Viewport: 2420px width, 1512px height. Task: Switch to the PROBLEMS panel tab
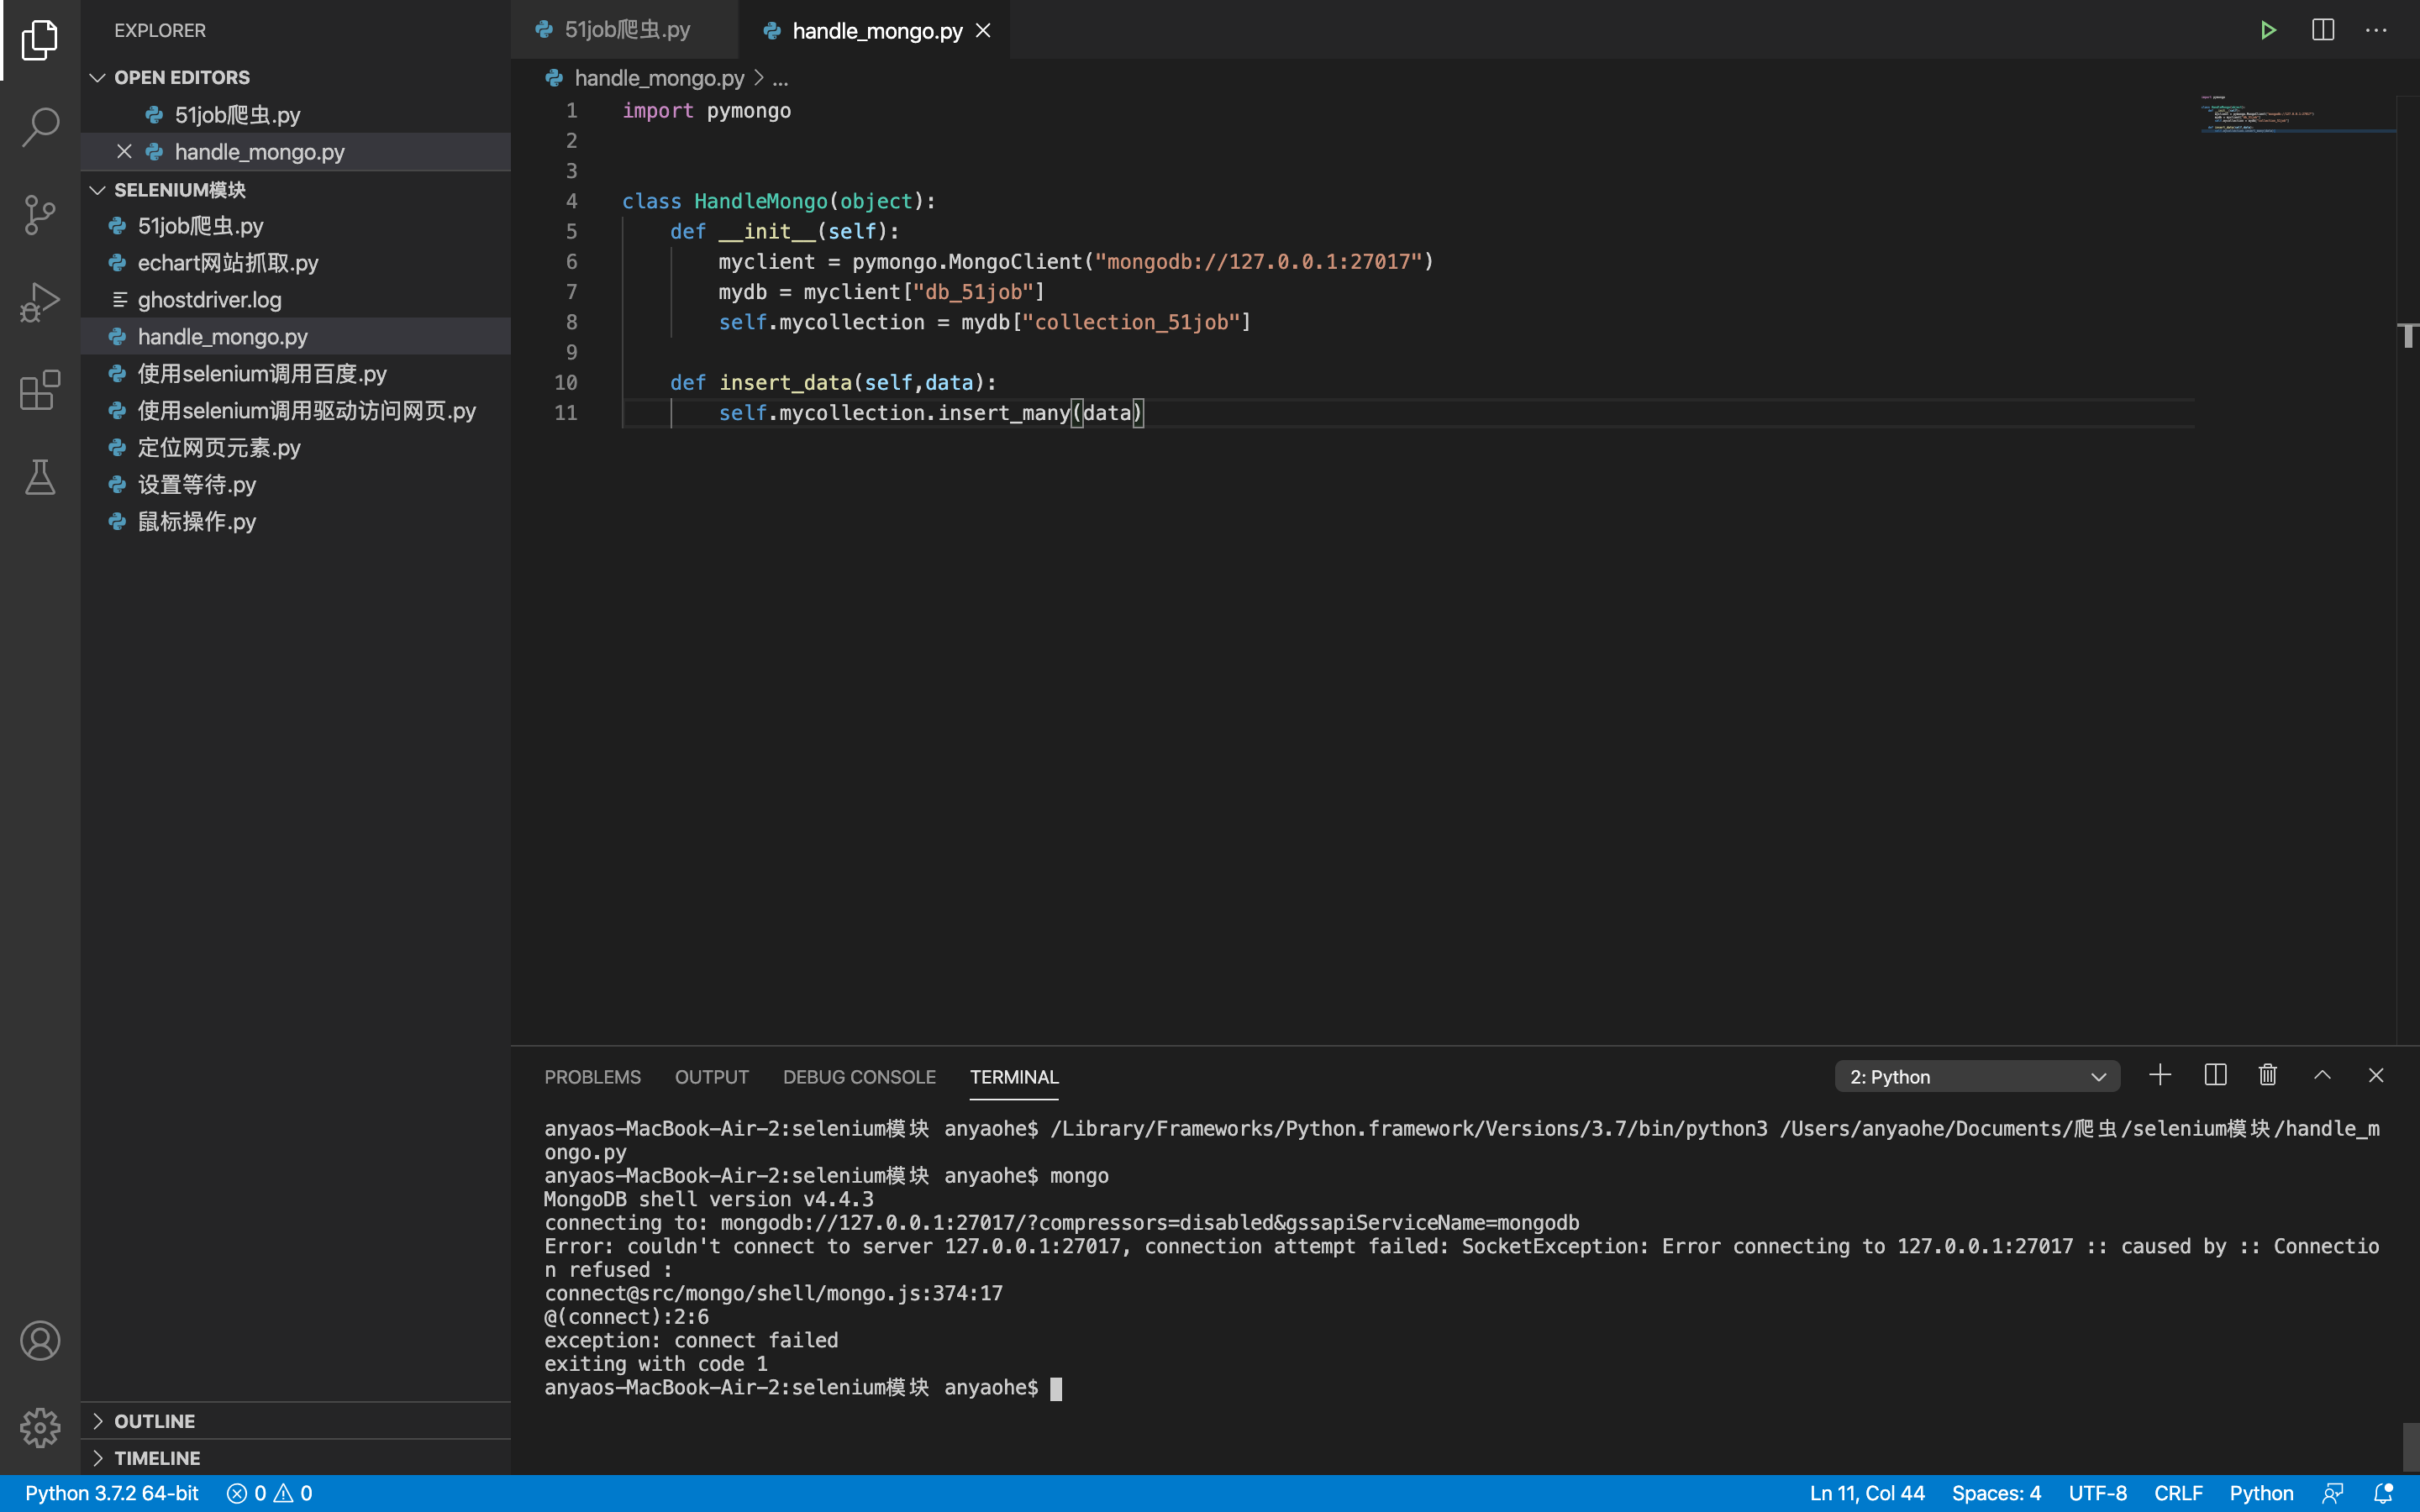coord(592,1077)
